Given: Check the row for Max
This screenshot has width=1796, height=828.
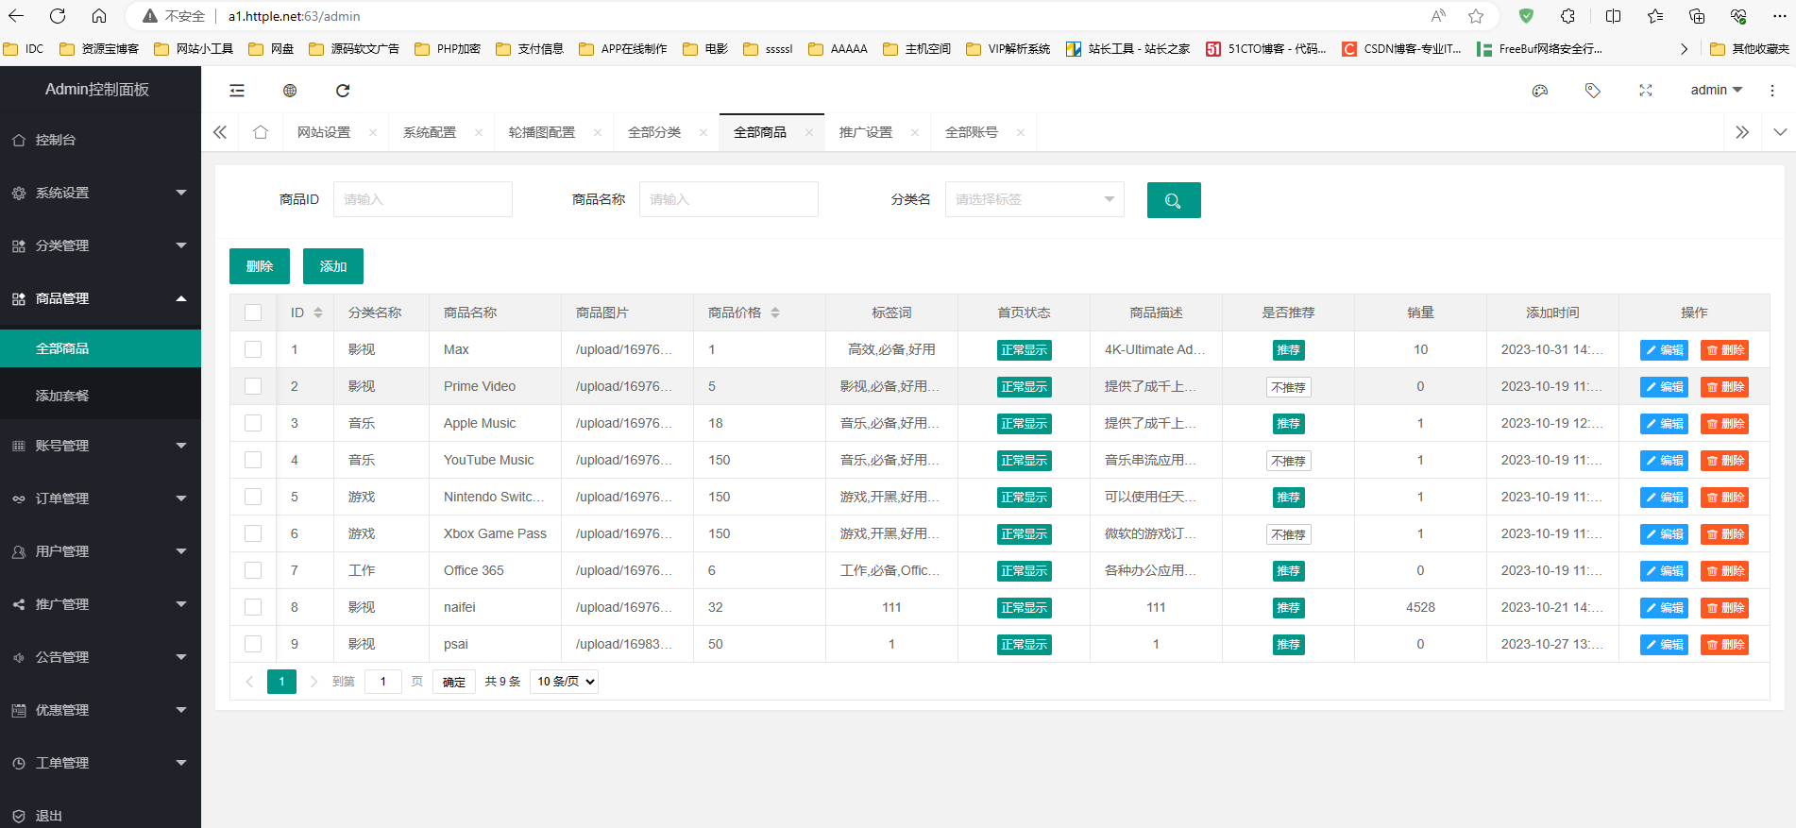Looking at the screenshot, I should (x=253, y=349).
